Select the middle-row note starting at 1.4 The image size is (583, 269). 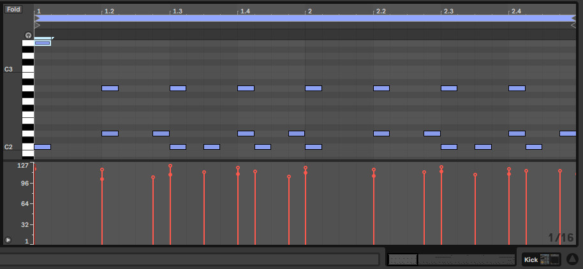point(246,133)
